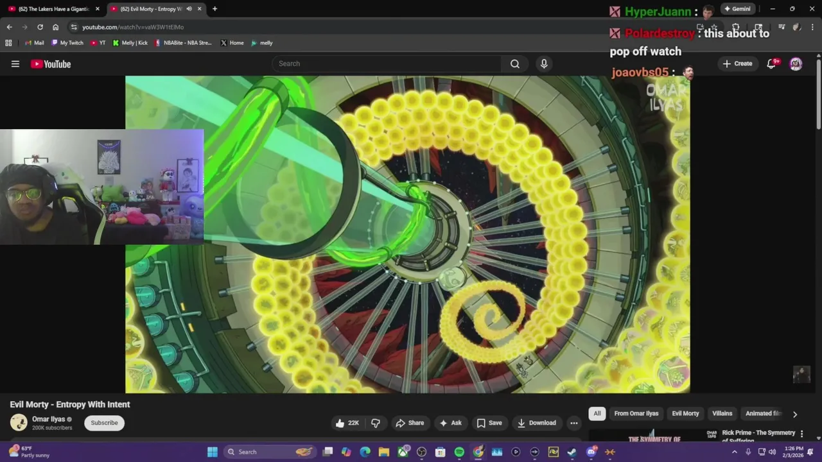Image resolution: width=822 pixels, height=462 pixels.
Task: Open the YouTube hamburger guide menu
Action: (15, 64)
